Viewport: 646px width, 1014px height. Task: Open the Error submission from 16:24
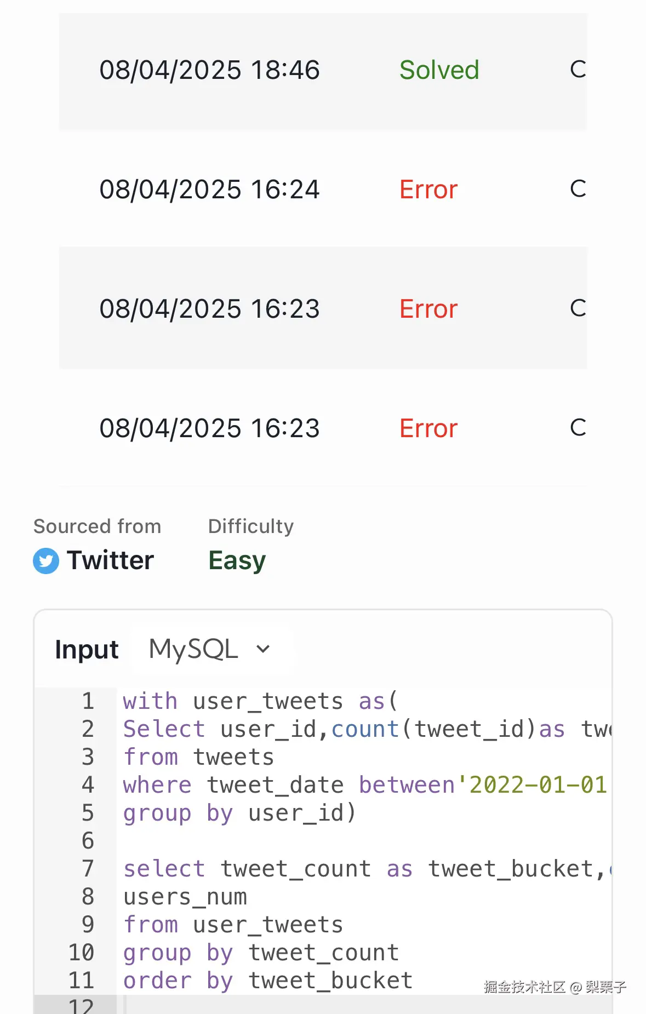click(209, 190)
